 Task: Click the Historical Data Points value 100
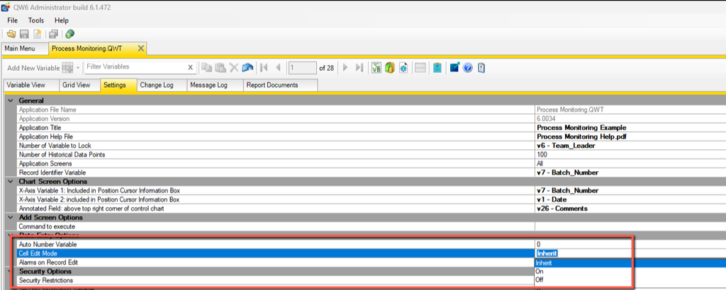[x=542, y=155]
